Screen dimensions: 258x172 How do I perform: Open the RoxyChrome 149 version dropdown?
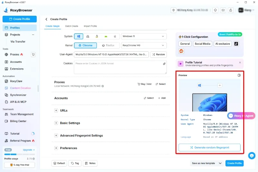click(x=144, y=45)
